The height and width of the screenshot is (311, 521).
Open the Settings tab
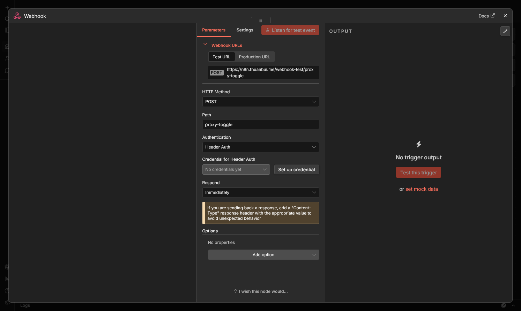click(x=245, y=30)
